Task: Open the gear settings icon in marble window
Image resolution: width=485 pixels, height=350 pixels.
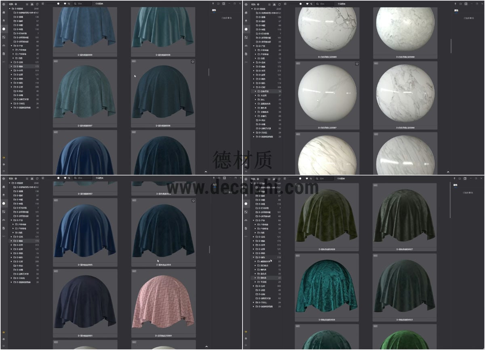Action: click(246, 164)
